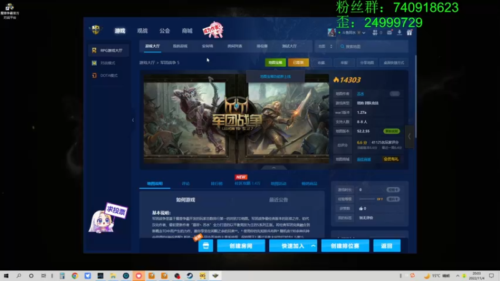500x281 pixels.
Task: Expand the account dropdown arrow beside the username
Action: [x=364, y=32]
